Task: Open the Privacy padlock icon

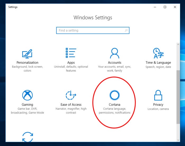Action: (x=158, y=95)
